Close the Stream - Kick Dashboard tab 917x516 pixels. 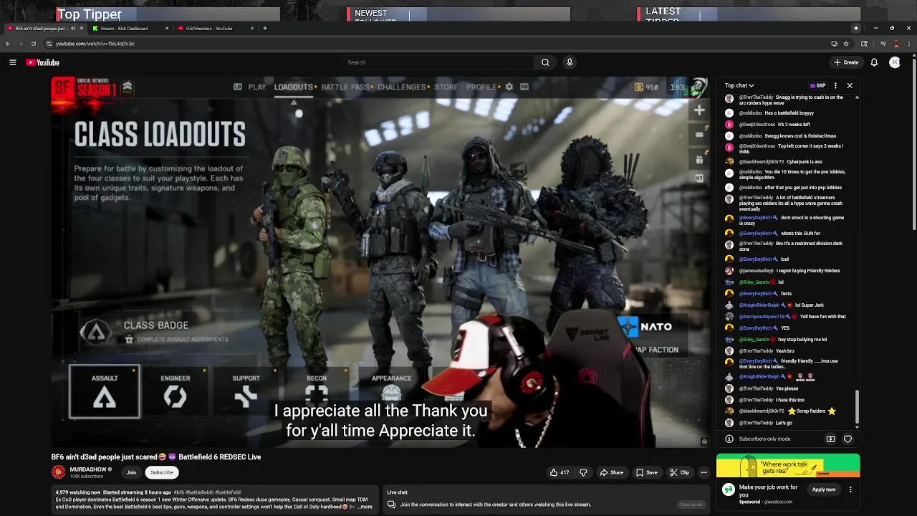click(x=167, y=29)
